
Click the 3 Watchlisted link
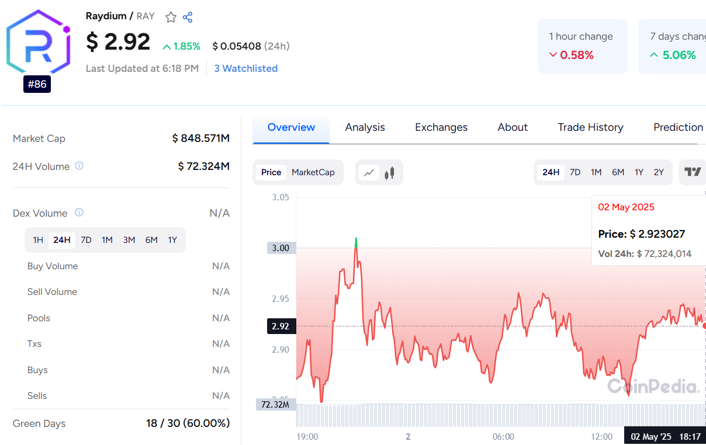(246, 68)
